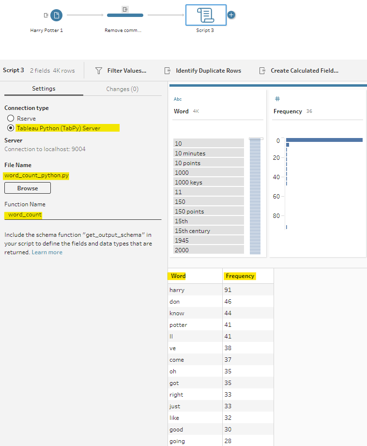Select Tableau Python (TabPy) Server option

click(x=11, y=128)
